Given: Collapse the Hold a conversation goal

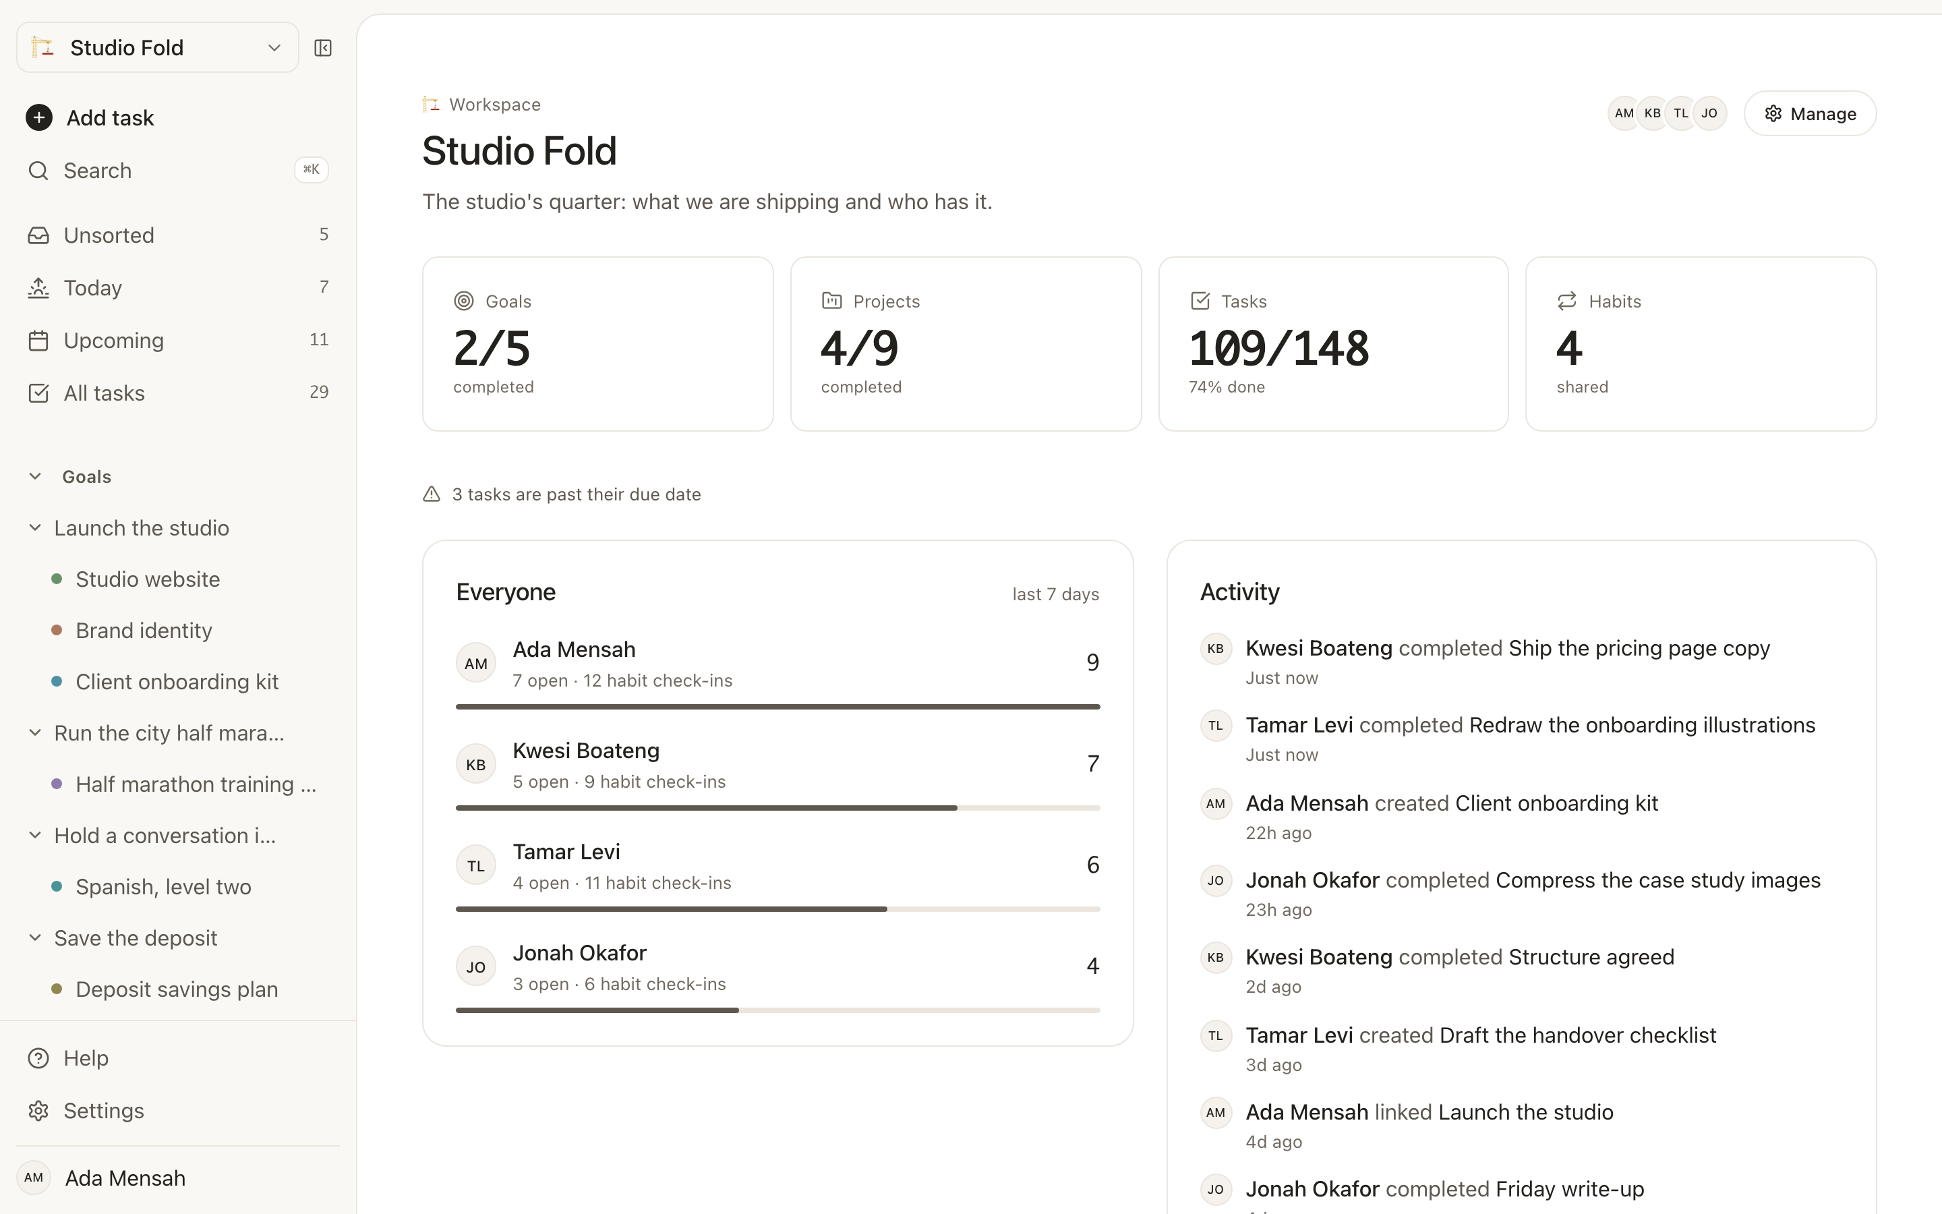Looking at the screenshot, I should (x=35, y=835).
